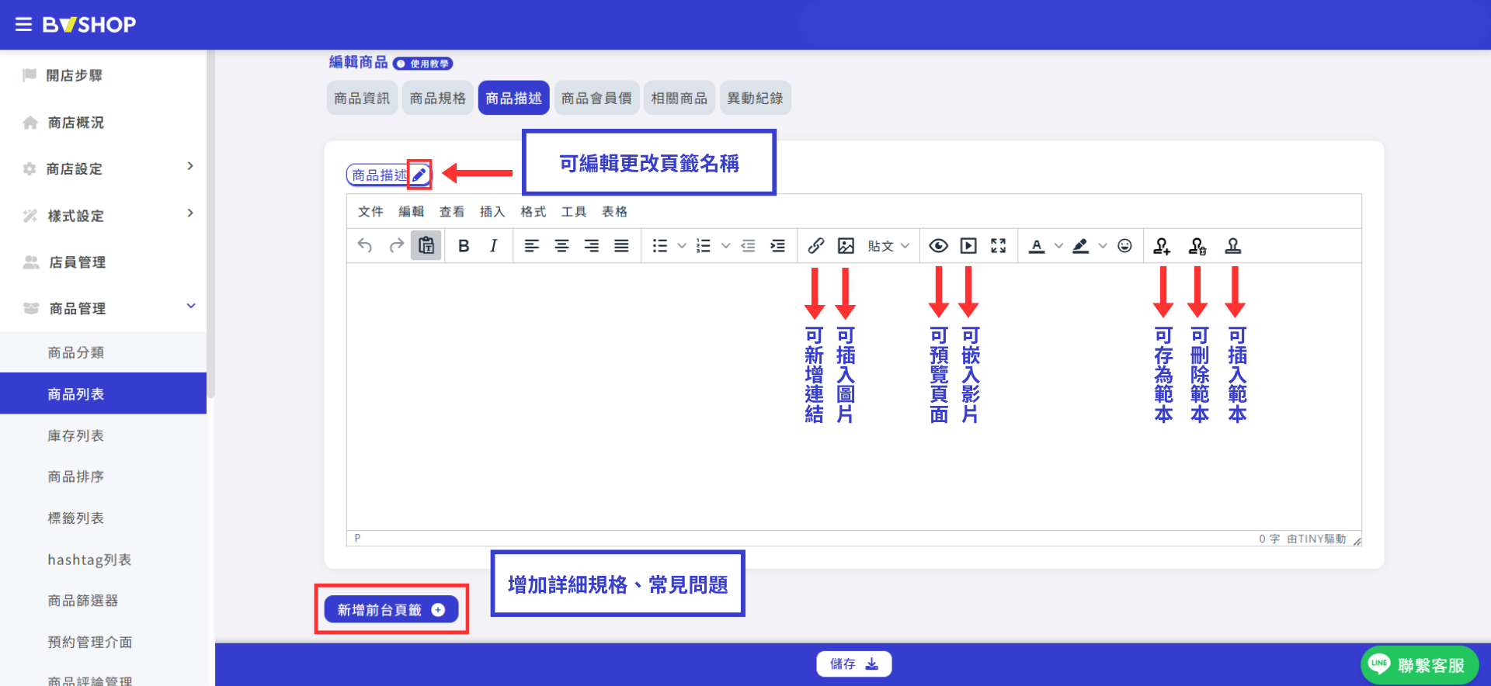Contact support via 聯繫客服 button
The image size is (1491, 686).
pyautogui.click(x=1420, y=665)
